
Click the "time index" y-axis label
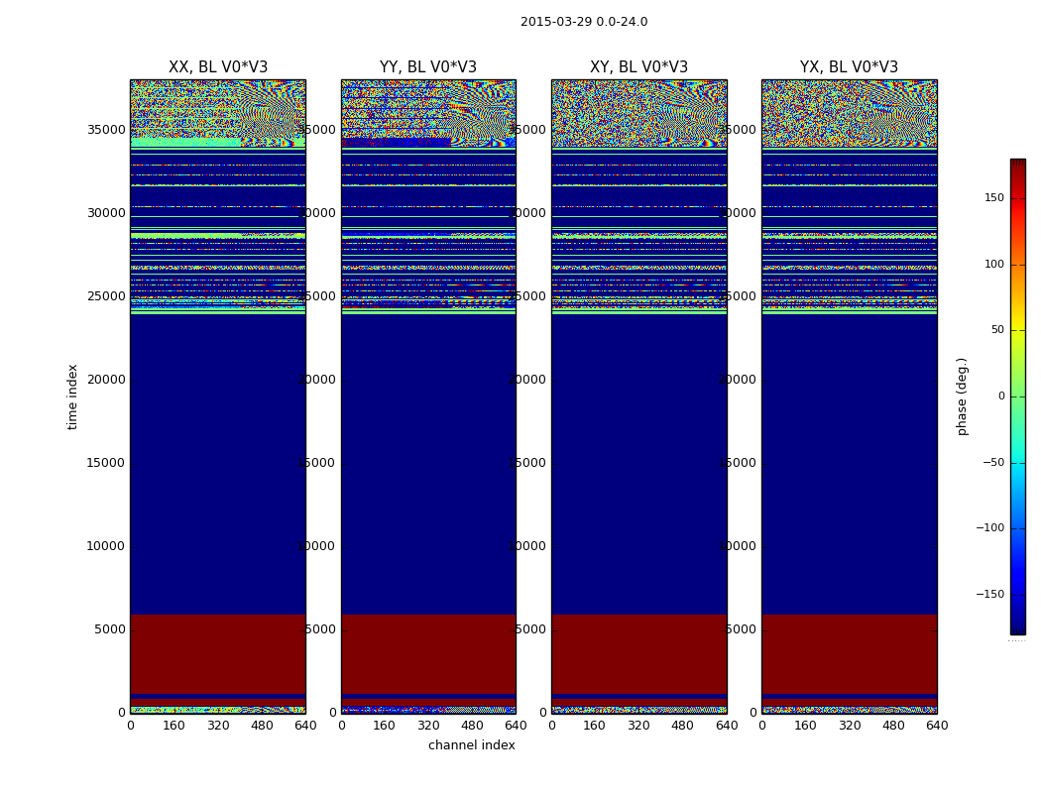(x=73, y=396)
